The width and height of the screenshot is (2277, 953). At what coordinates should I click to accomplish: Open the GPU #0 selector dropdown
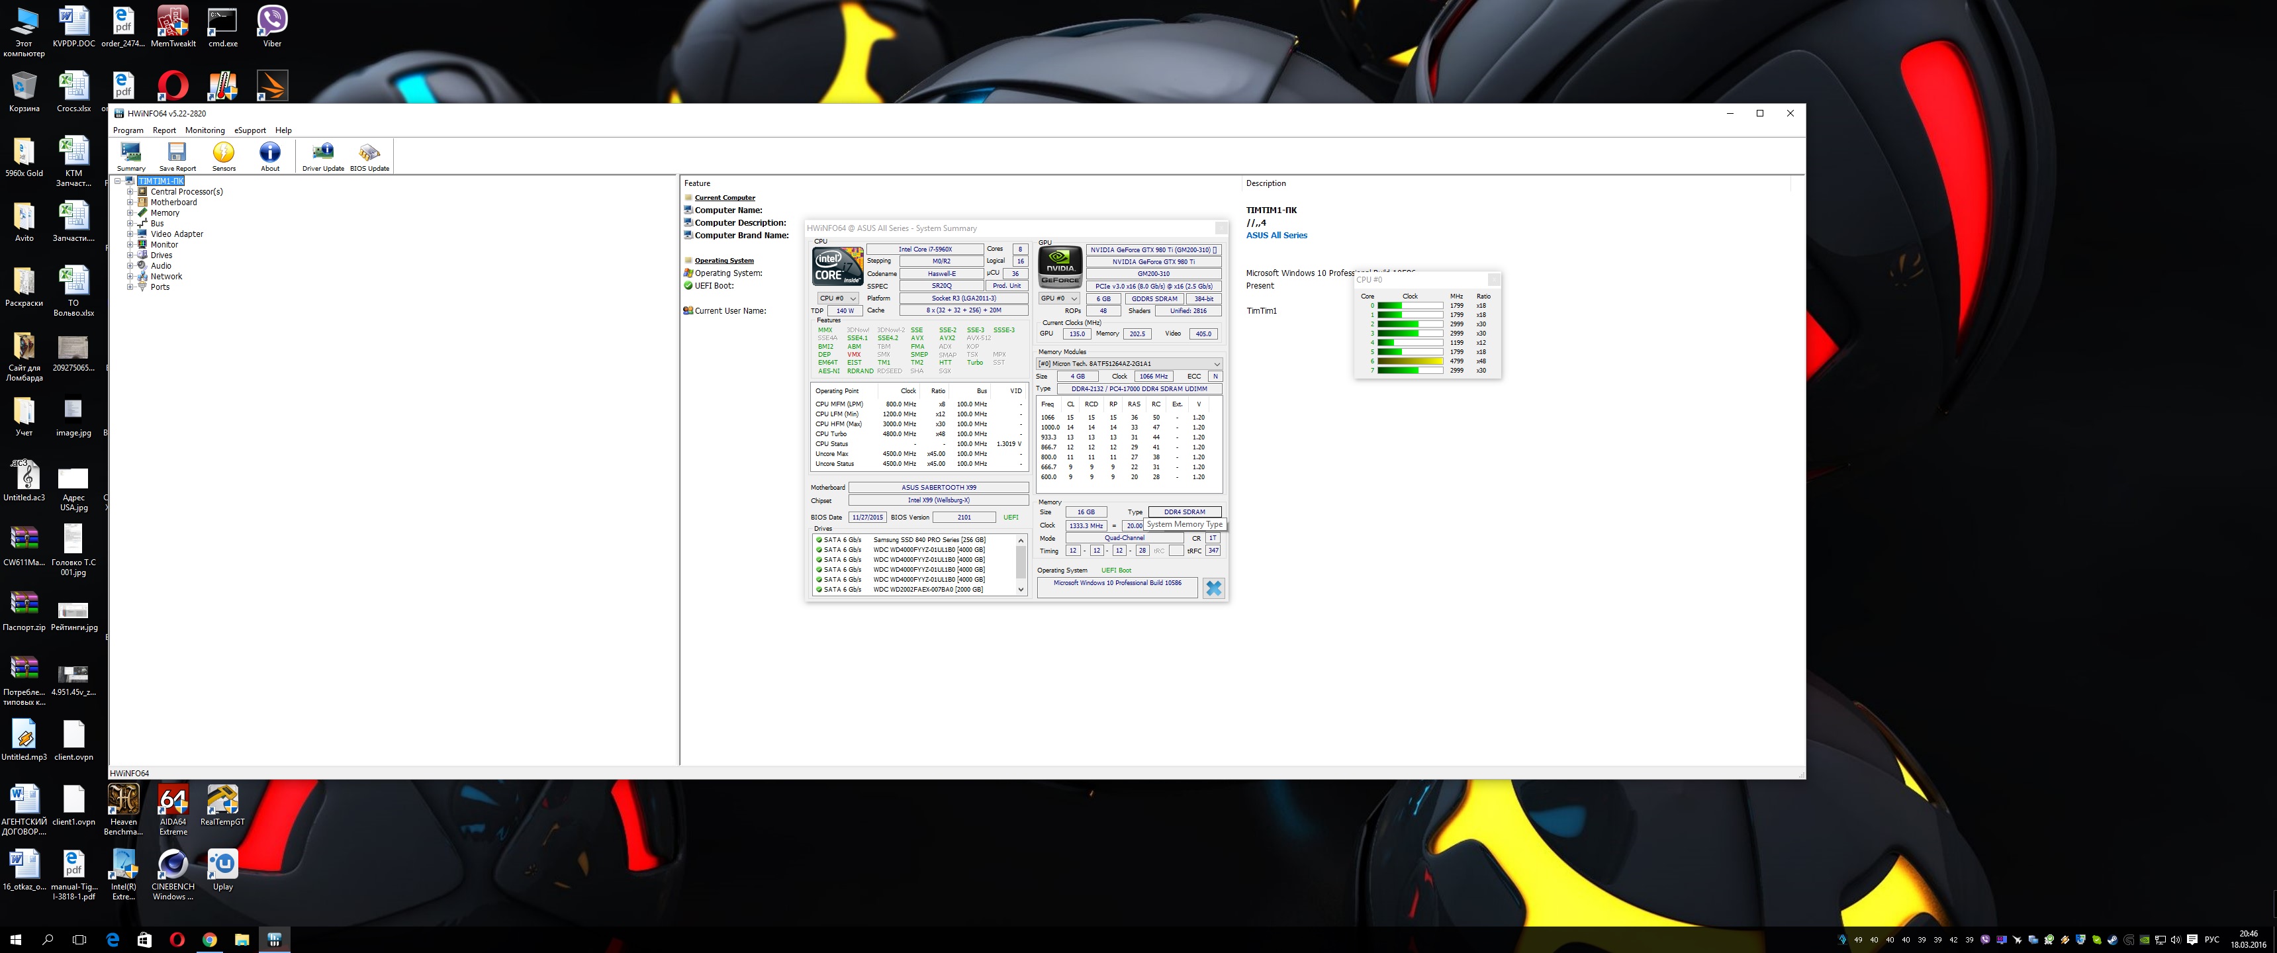coord(1059,299)
